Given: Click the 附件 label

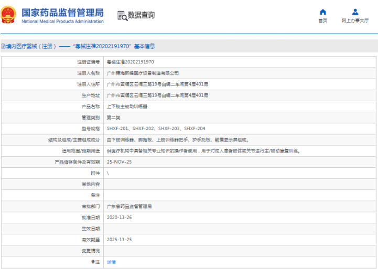Looking at the screenshot, I should [x=95, y=173].
